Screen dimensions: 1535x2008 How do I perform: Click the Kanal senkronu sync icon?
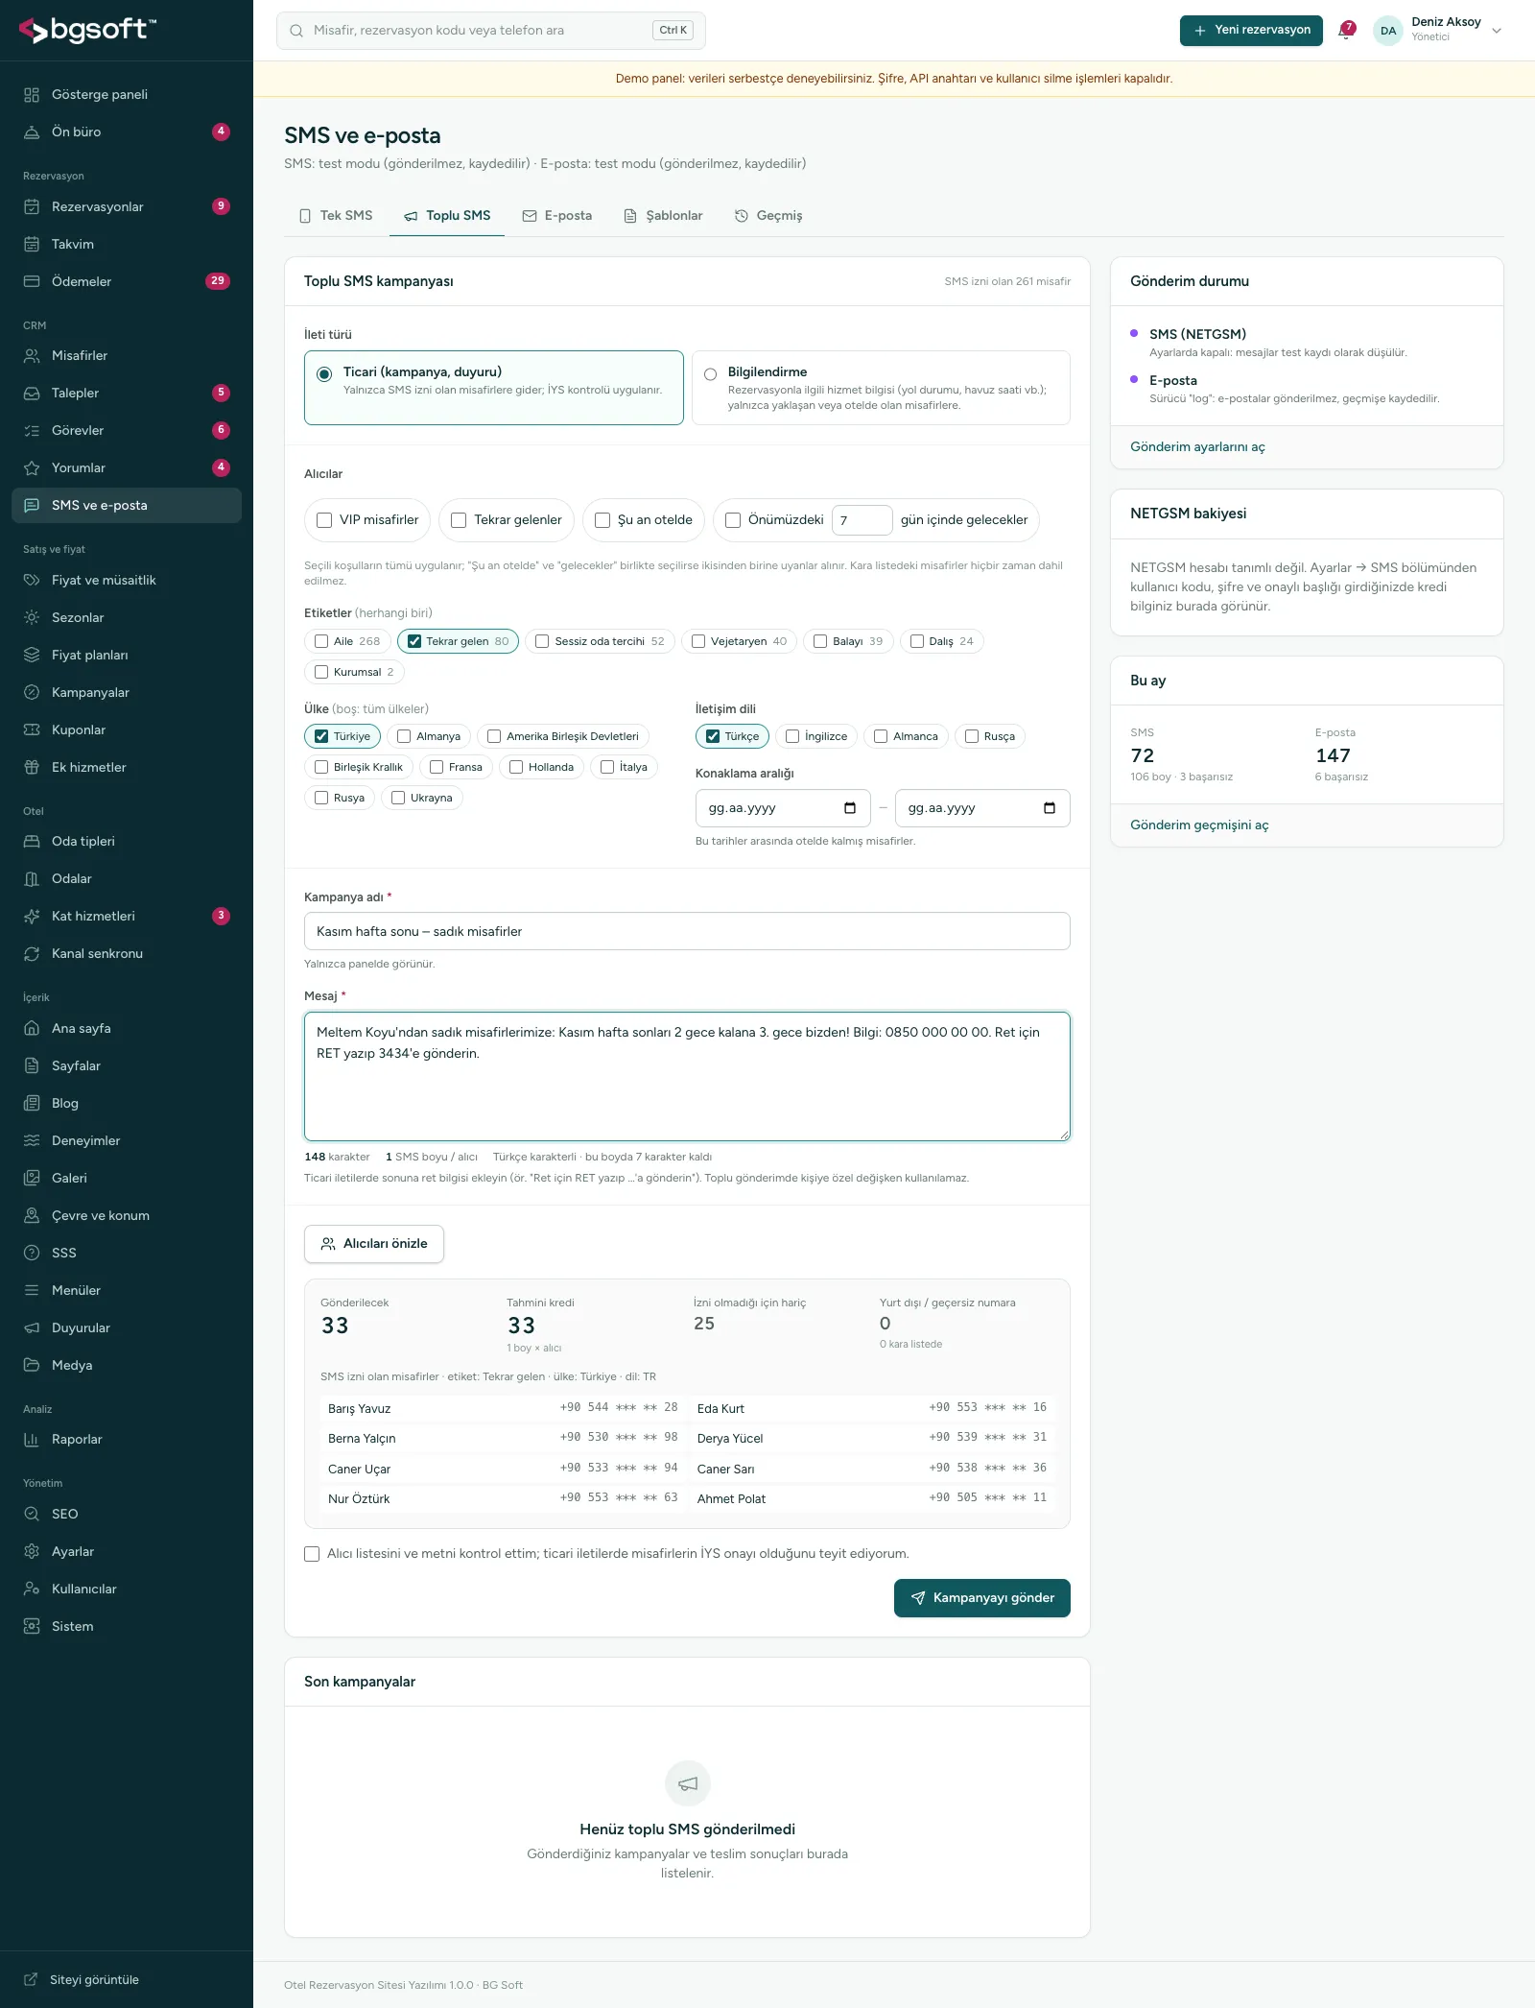(x=32, y=953)
